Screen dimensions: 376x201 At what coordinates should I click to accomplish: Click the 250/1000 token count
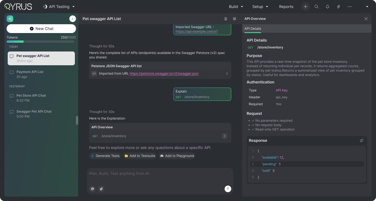68,37
